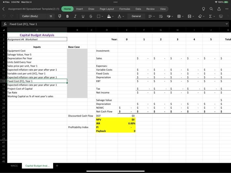231x173 pixels.
Task: Select the 'Capital Budget Analysis' title cell
Action: 37,35
